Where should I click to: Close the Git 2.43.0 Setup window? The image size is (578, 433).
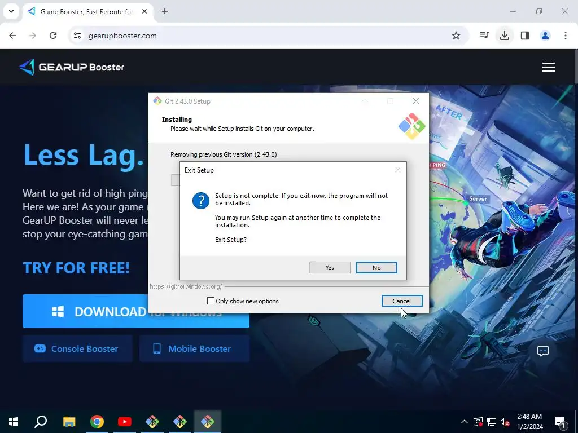coord(416,101)
